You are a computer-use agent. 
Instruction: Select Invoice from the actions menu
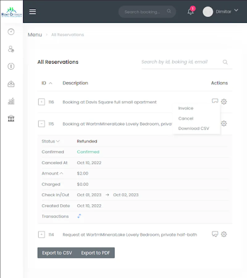coord(186,108)
